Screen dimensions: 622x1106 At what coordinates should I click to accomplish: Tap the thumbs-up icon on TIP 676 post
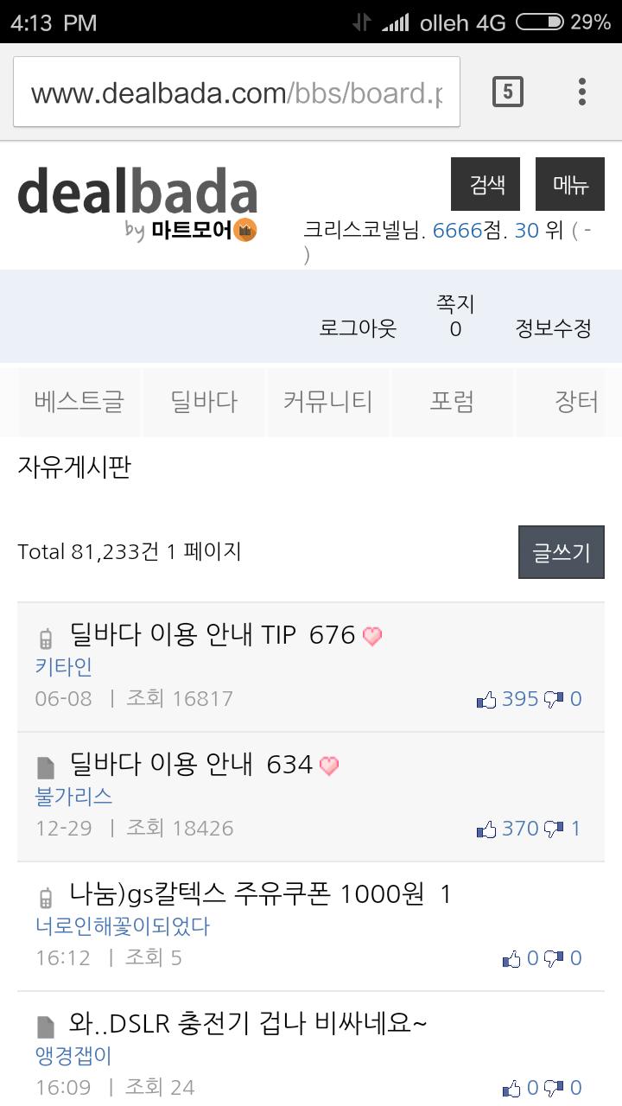coord(486,700)
